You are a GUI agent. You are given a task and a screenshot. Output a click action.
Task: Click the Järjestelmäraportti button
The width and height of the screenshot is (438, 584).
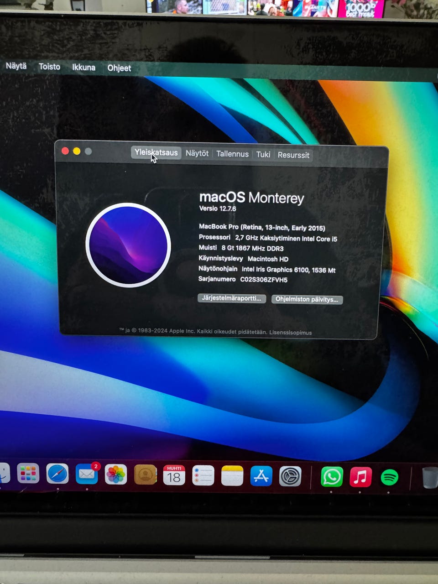232,298
